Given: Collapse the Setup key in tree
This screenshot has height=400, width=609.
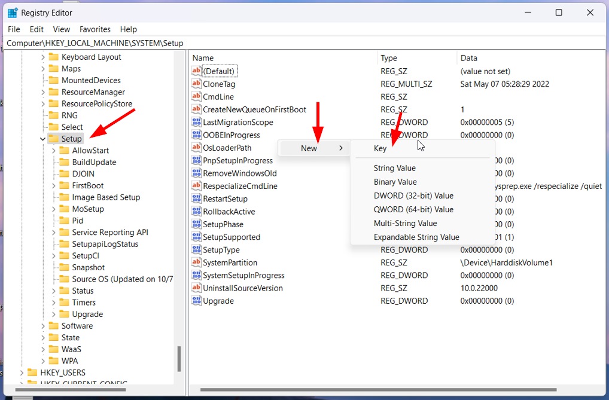Looking at the screenshot, I should point(42,139).
